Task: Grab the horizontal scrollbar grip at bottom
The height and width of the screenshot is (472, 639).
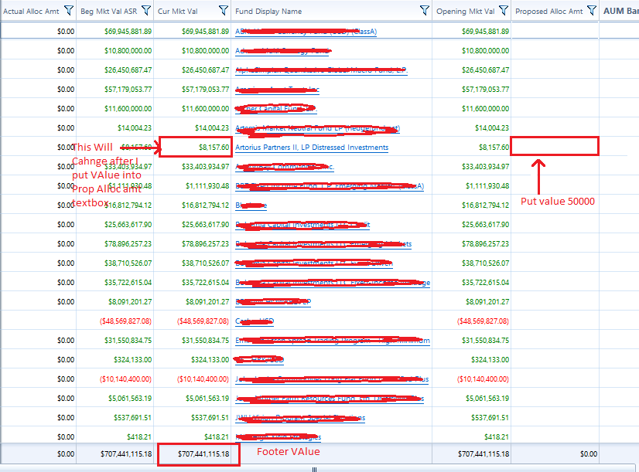Action: pos(314,469)
